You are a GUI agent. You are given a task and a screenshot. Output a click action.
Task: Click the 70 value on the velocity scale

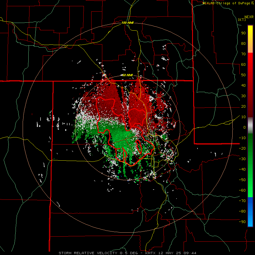coord(243,54)
